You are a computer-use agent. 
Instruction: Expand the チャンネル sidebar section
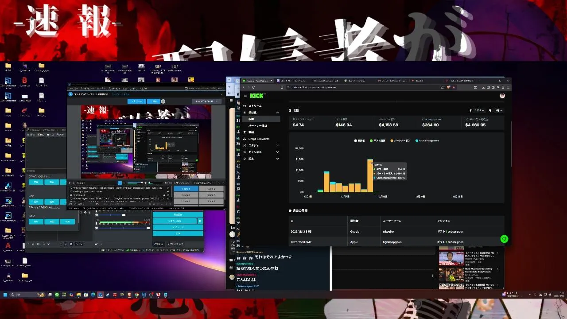(261, 152)
